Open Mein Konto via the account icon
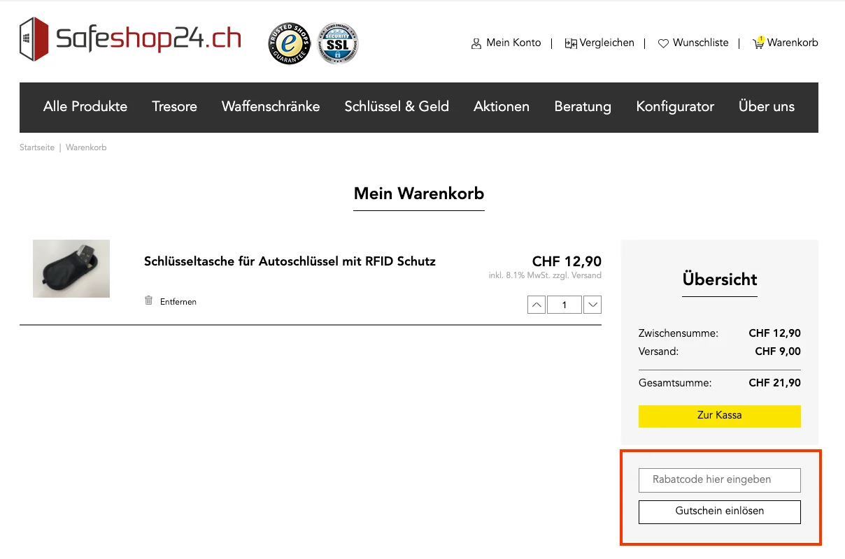 (476, 43)
